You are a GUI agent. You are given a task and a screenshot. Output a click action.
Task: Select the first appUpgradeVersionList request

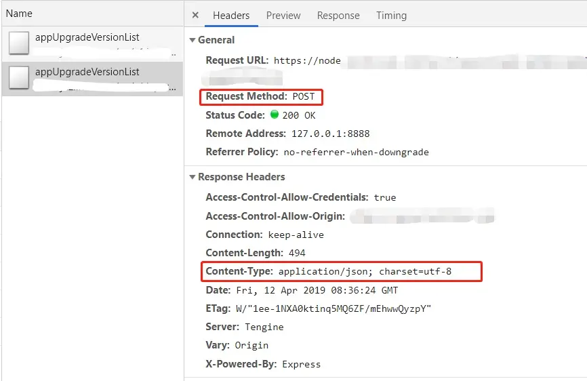coord(92,43)
